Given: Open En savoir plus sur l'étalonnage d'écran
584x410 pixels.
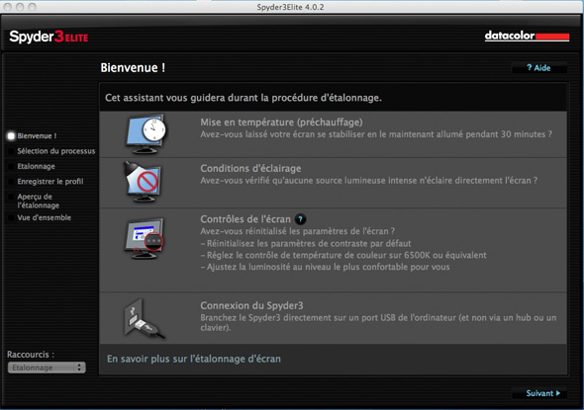Looking at the screenshot, I should tap(194, 359).
